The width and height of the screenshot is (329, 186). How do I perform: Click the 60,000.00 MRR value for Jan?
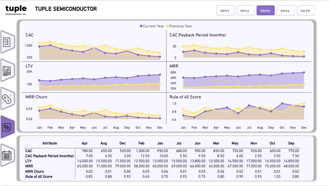coord(160,166)
